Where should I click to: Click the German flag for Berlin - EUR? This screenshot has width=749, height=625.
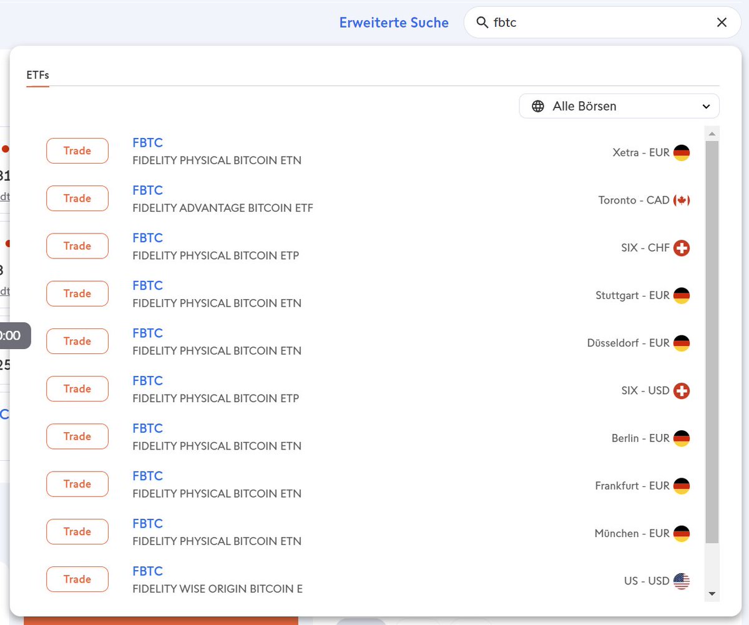682,438
